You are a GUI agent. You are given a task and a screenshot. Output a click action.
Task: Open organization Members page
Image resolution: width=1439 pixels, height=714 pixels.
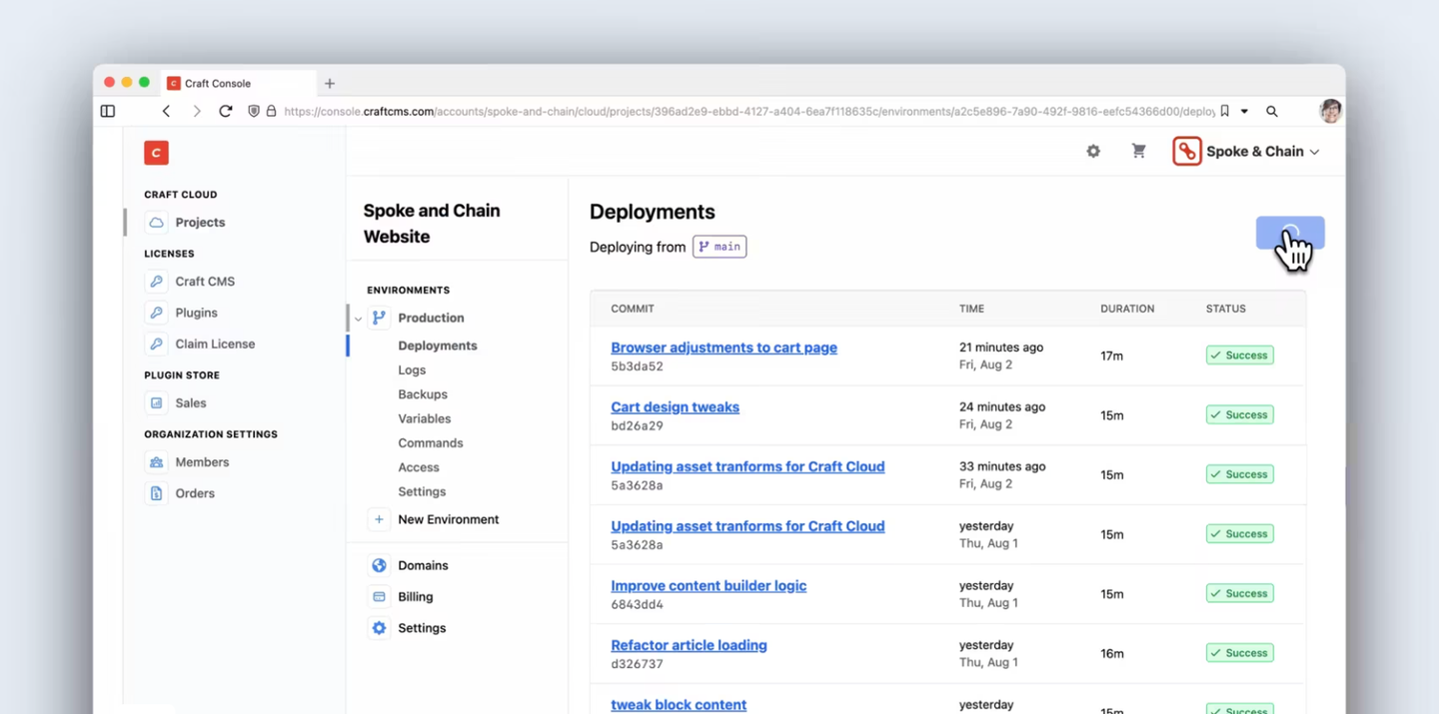[x=202, y=462]
